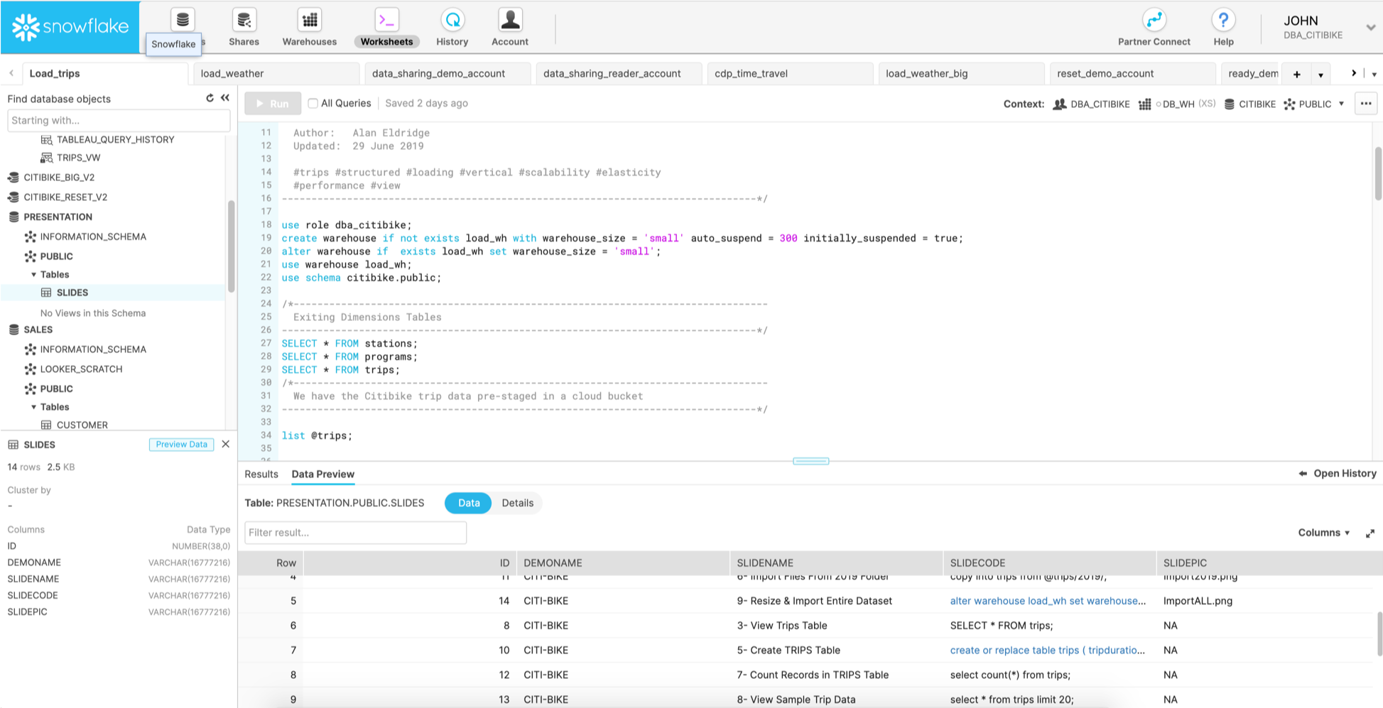
Task: Select LOOKER_SCRATCH schema under SALES
Action: coord(81,369)
